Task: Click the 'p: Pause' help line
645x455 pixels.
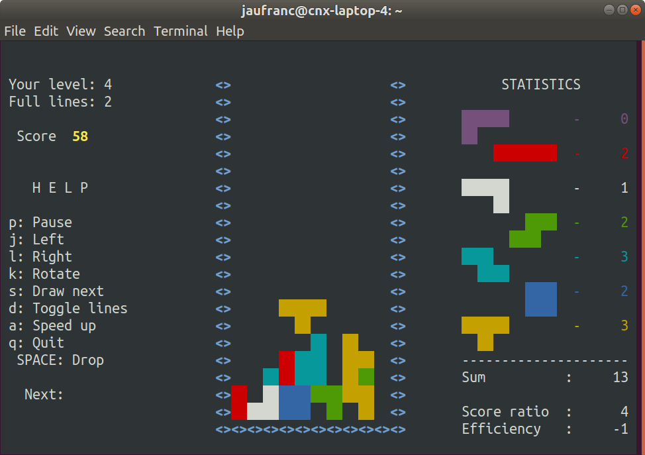Action: pos(40,223)
